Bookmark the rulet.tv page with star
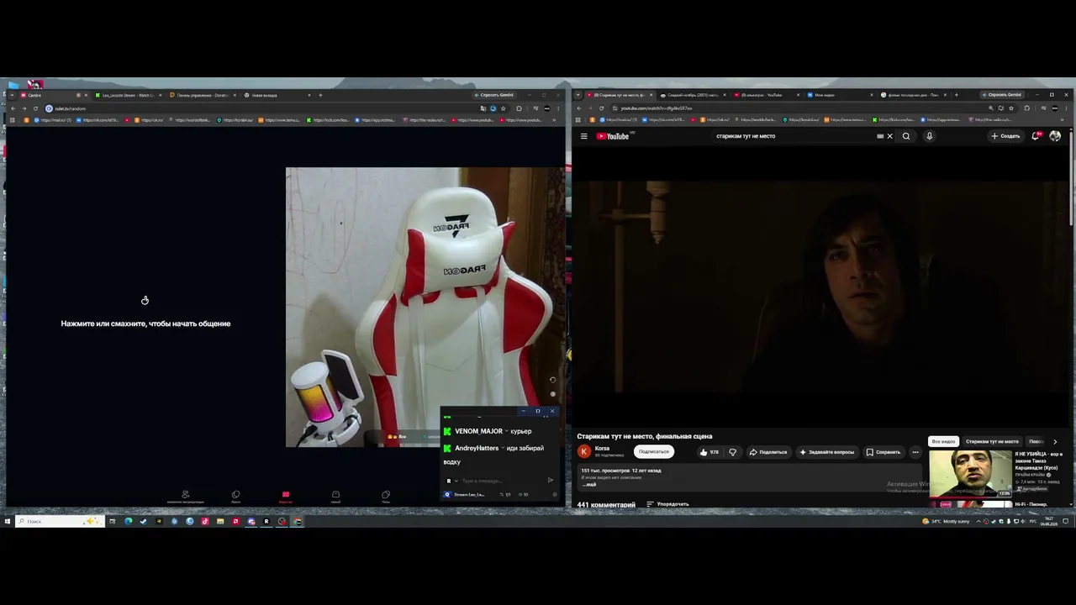1076x605 pixels. point(504,108)
